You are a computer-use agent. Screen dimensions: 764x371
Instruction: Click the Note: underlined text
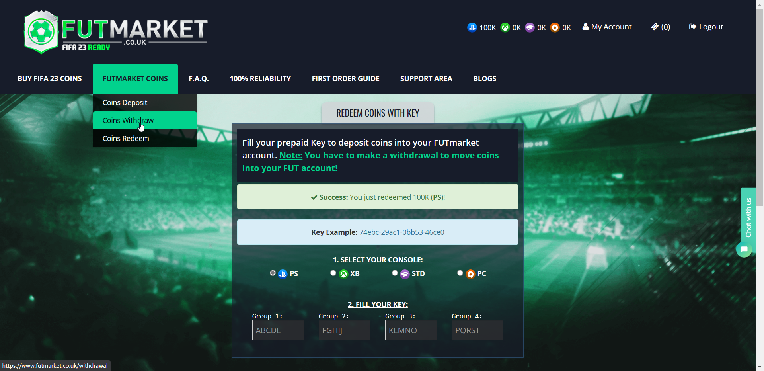coord(291,156)
